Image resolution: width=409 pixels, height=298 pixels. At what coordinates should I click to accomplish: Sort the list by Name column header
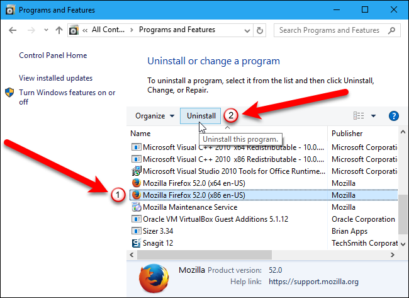(x=141, y=134)
